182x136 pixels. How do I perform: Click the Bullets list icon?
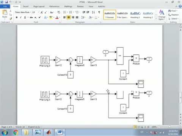pos(64,12)
